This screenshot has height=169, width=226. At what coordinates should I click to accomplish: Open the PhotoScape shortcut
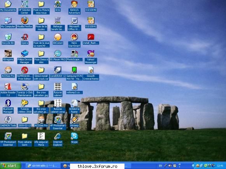pos(74,55)
